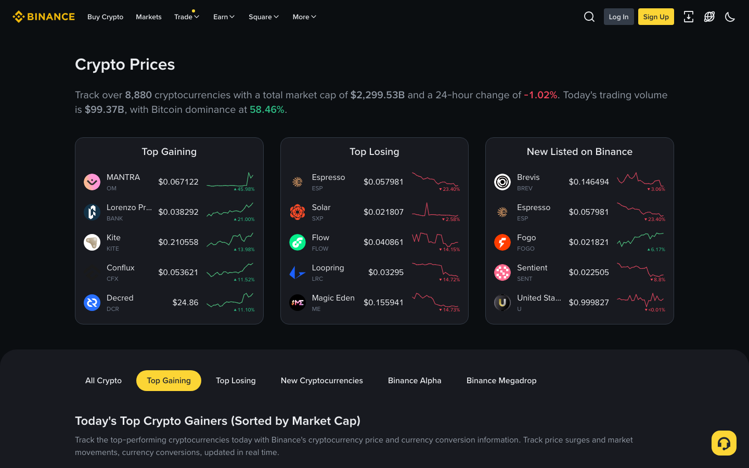Select the Binance Alpha tab

(415, 380)
